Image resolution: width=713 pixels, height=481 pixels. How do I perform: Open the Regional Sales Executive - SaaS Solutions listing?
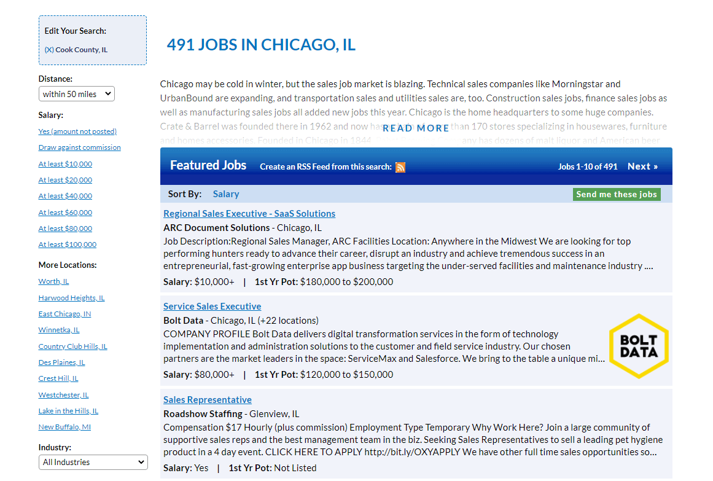249,213
